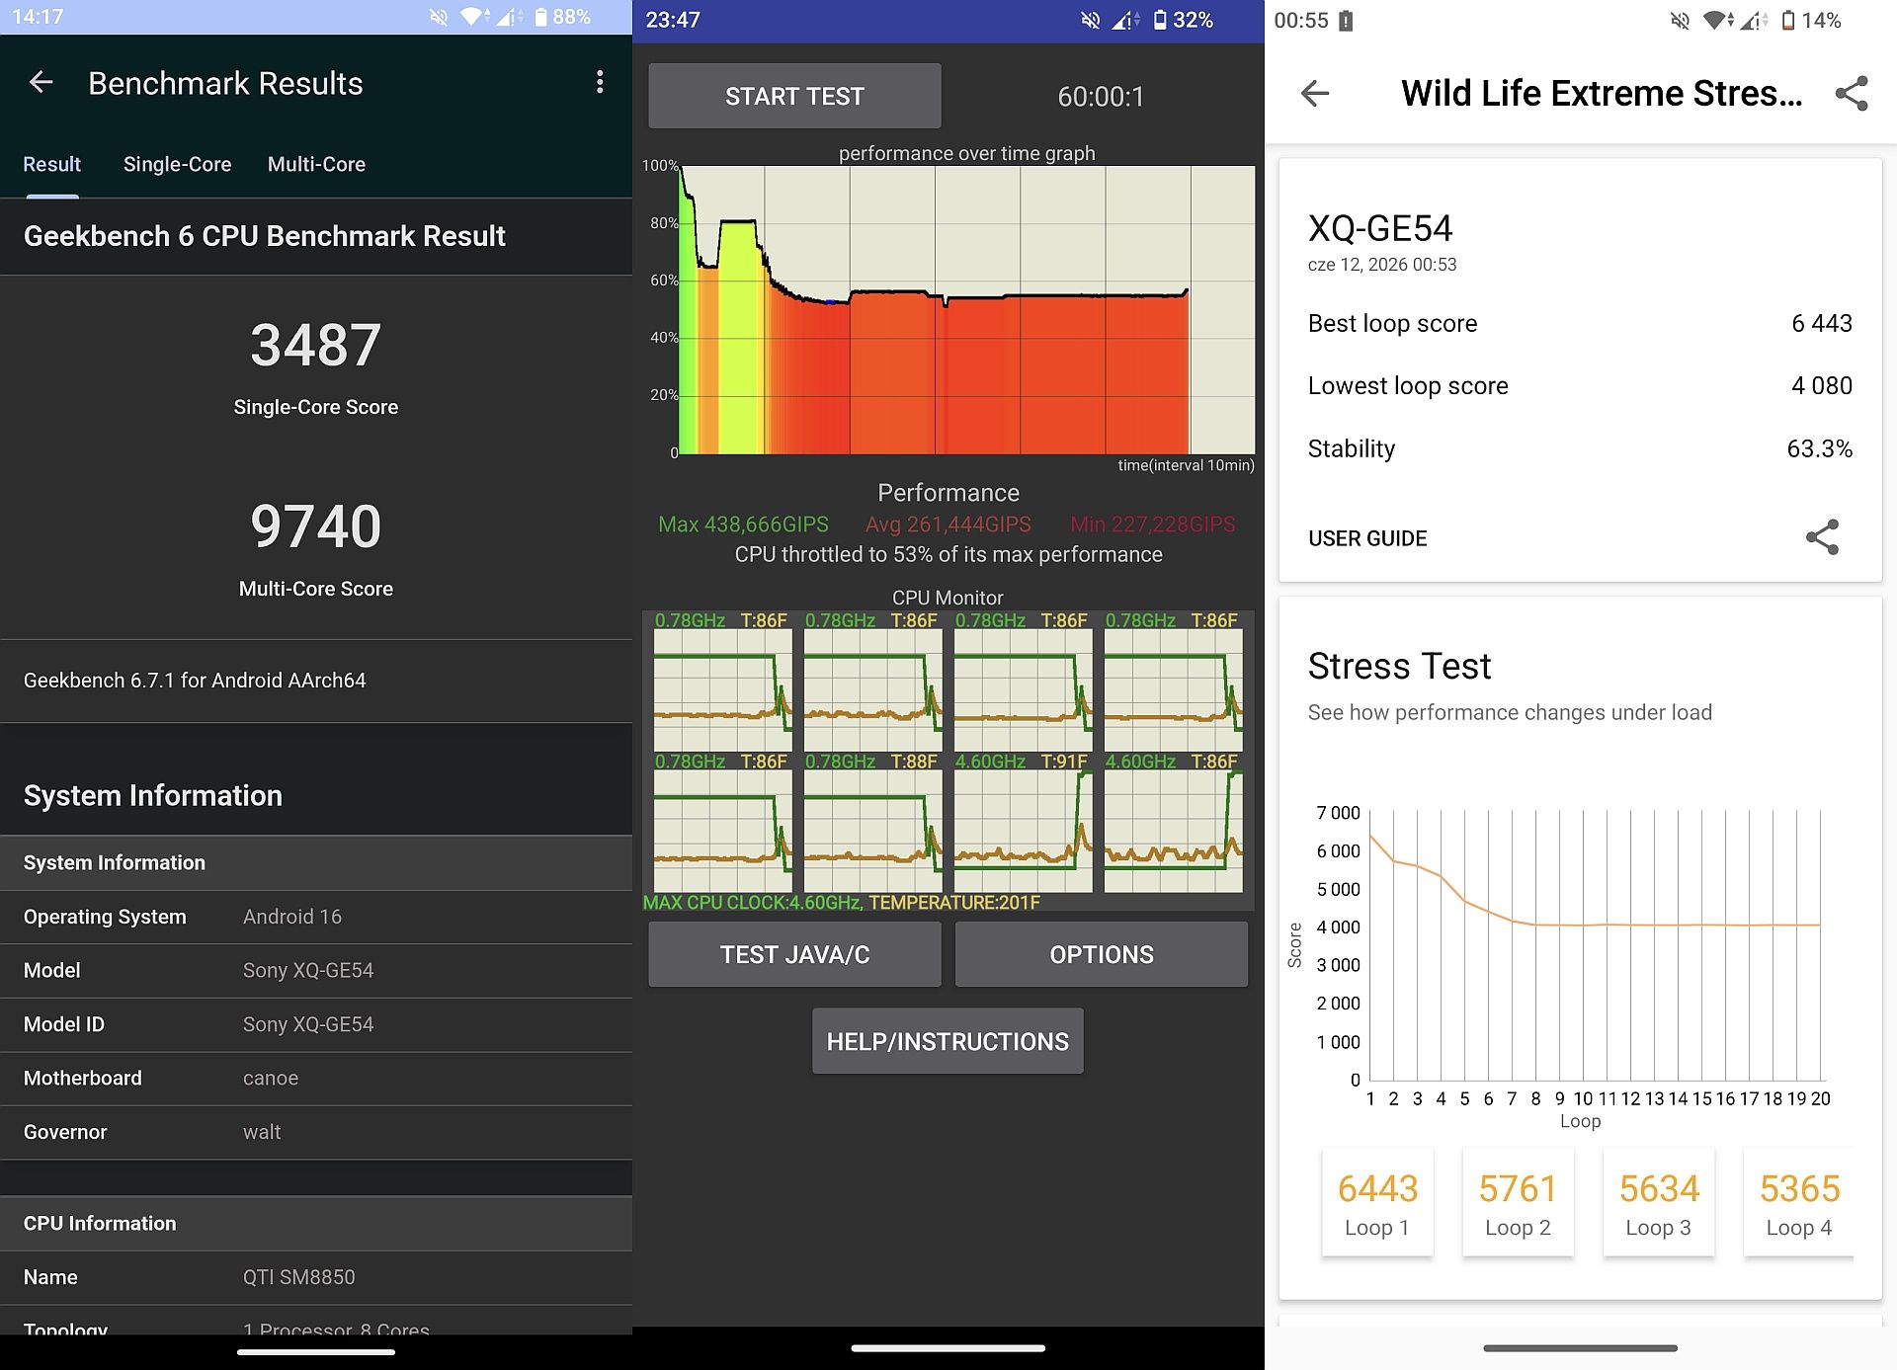1897x1370 pixels.
Task: Tap the muted sound icon in 3DMark status bar
Action: (x=1680, y=21)
